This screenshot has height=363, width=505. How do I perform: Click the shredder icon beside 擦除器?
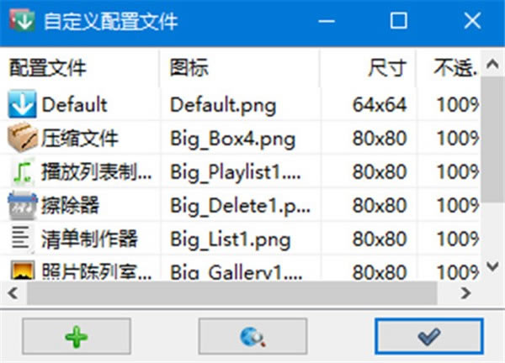[22, 205]
